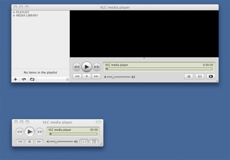Click the playlist sidebar split handle
The height and width of the screenshot is (160, 230).
[x=67, y=79]
